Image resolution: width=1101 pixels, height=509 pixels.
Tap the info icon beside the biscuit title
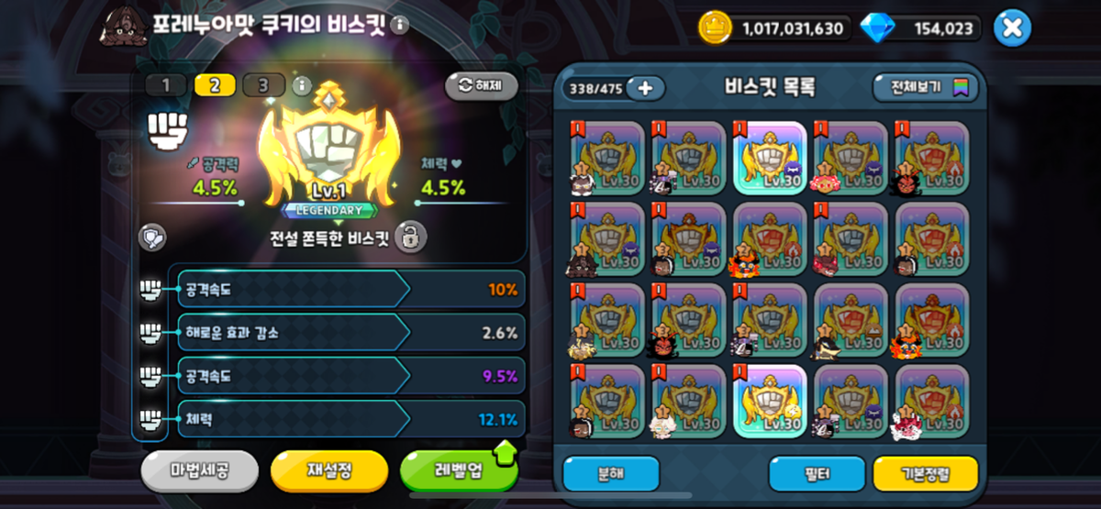point(399,25)
